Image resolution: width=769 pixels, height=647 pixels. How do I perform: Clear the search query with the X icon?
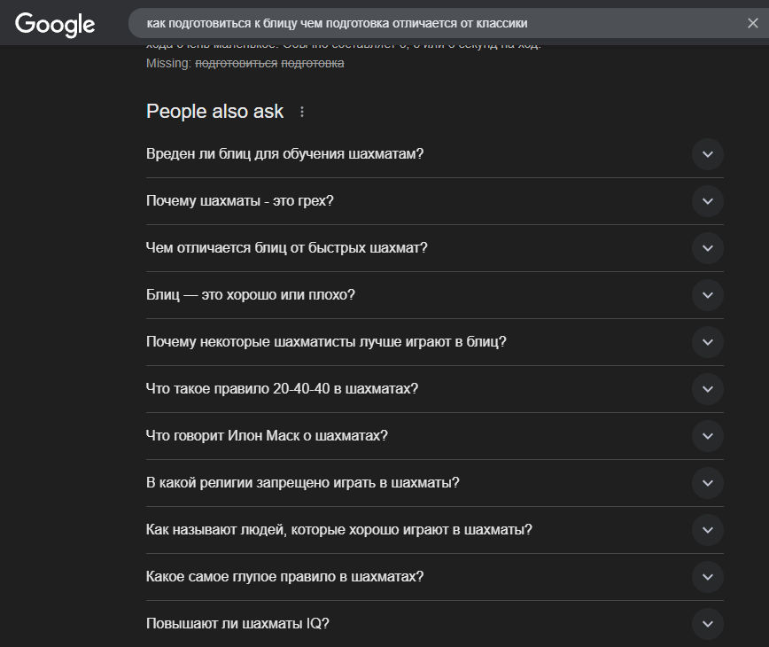(x=752, y=23)
